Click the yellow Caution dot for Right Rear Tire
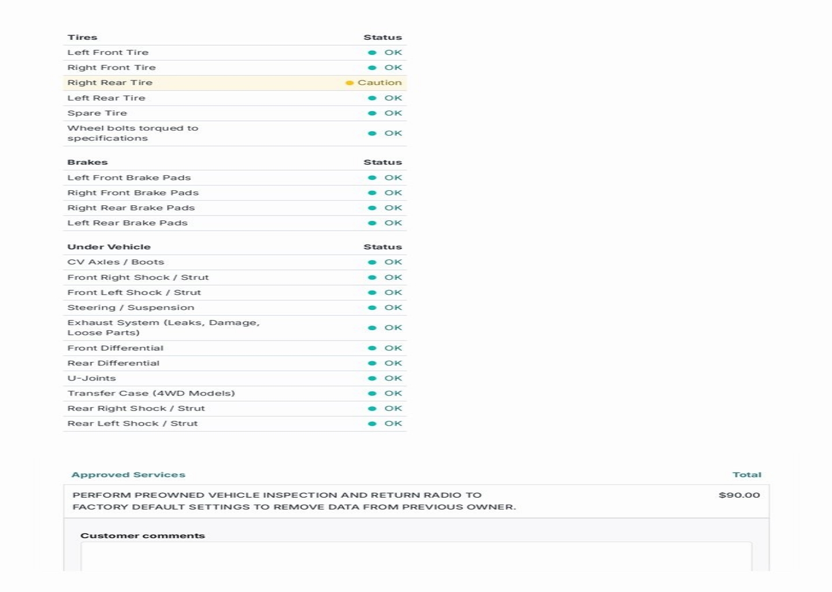The height and width of the screenshot is (592, 832). [349, 83]
